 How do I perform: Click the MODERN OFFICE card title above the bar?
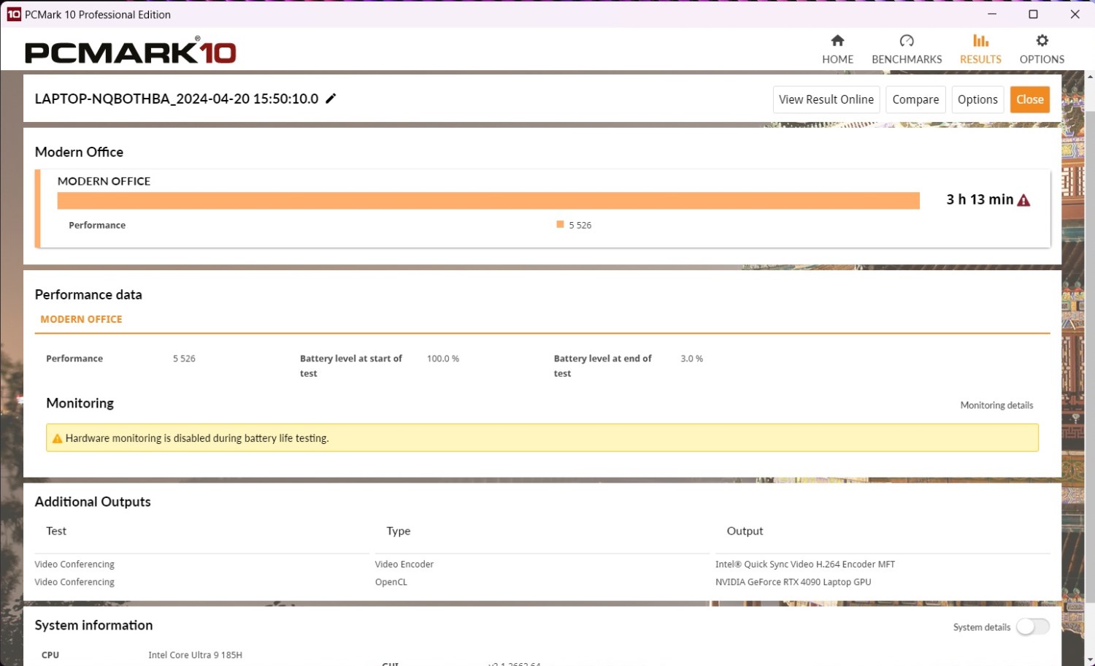[104, 181]
